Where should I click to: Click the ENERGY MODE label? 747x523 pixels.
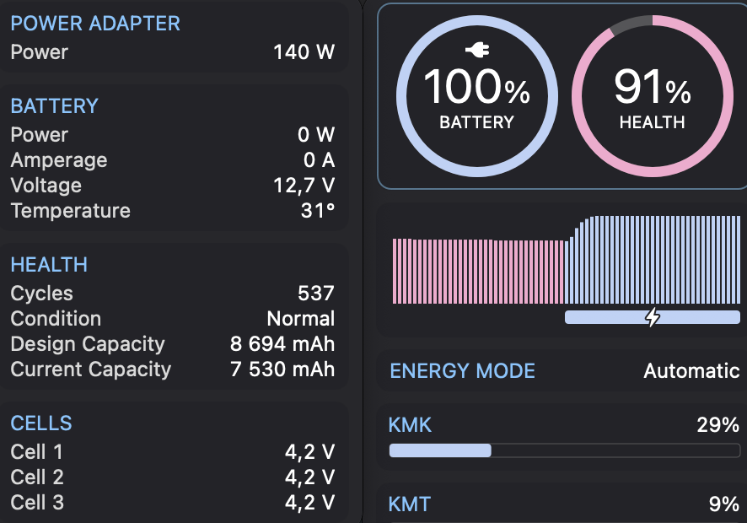[x=462, y=370]
